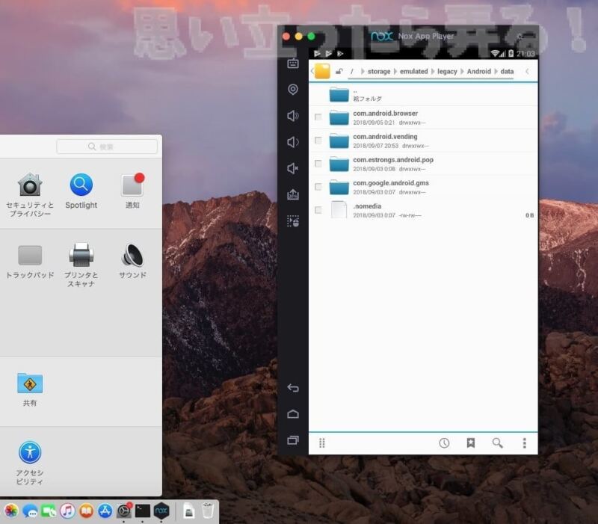Tap the Android back button in Nox

[293, 388]
